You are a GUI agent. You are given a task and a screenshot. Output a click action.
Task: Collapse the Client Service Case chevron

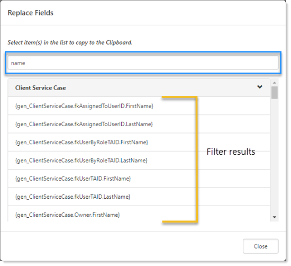(260, 87)
